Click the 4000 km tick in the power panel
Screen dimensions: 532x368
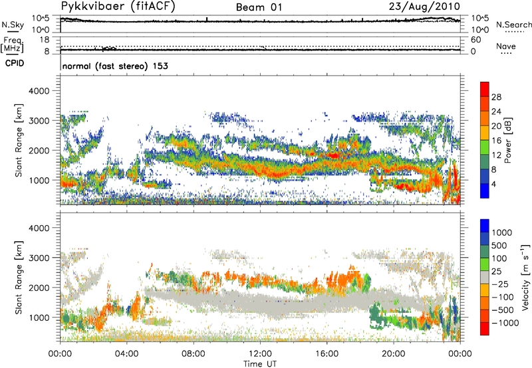pos(39,91)
